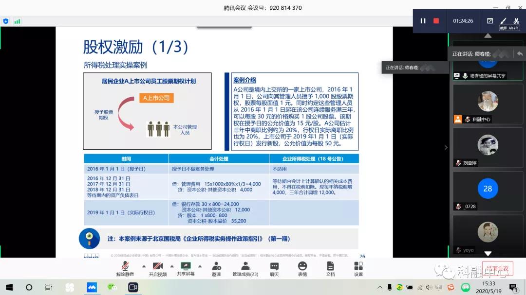The height and width of the screenshot is (295, 526).
Task: Open the brush annotation tool in recorder
Action: [x=503, y=21]
